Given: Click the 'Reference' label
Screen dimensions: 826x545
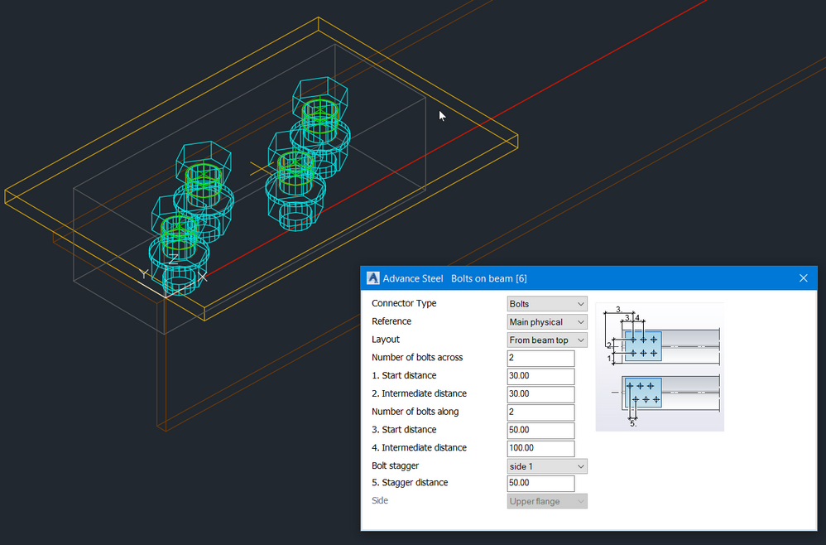Looking at the screenshot, I should (x=391, y=321).
